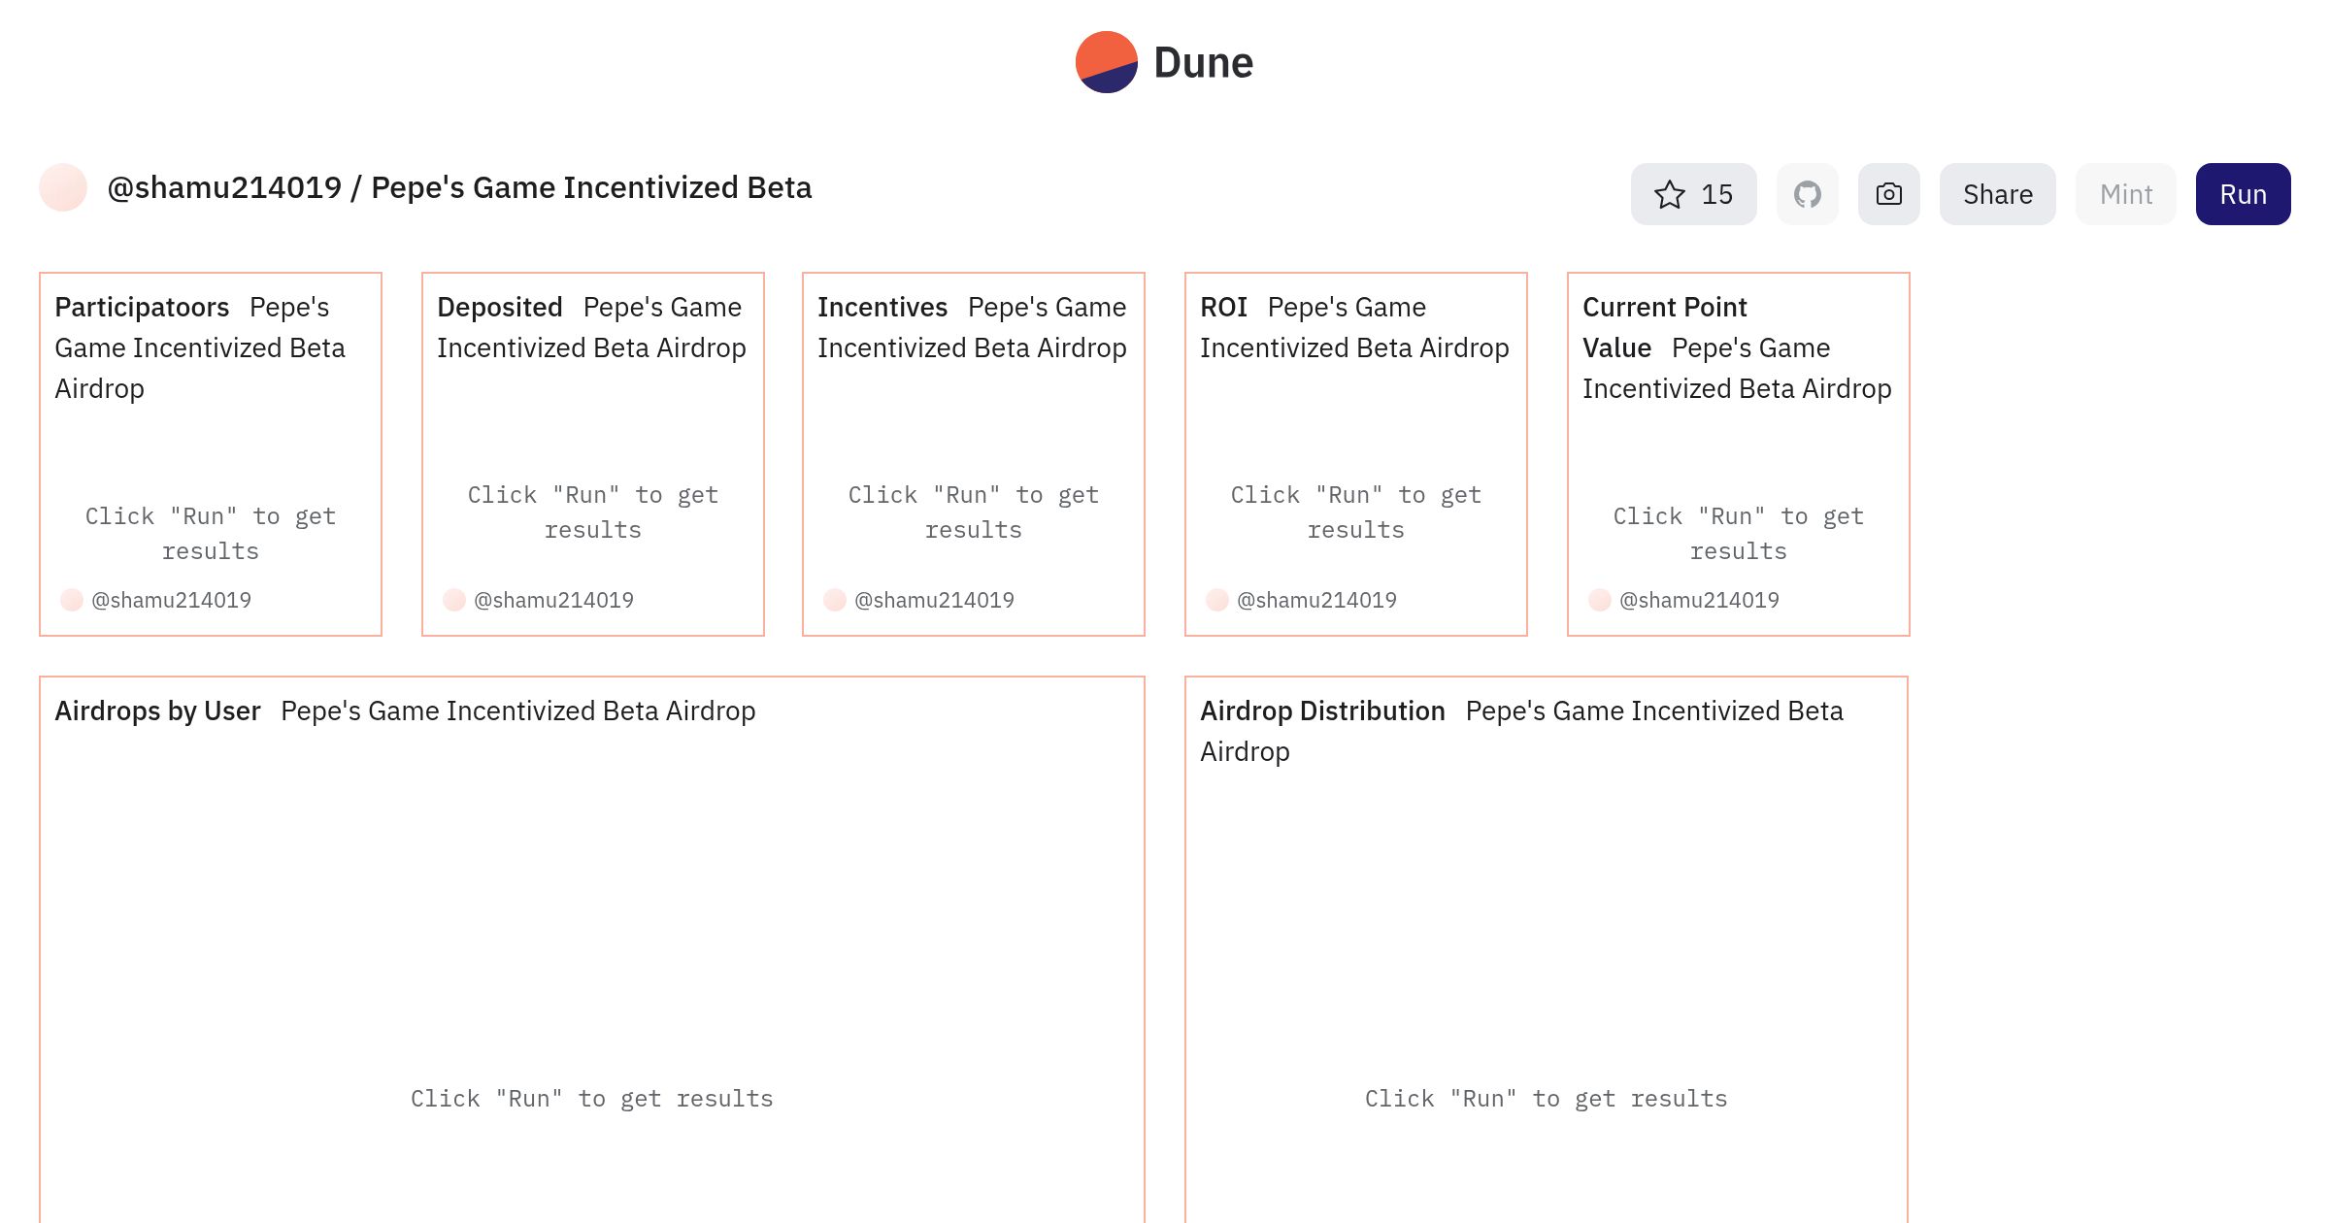The image size is (2330, 1223).
Task: Run the dashboard queries
Action: (2243, 194)
